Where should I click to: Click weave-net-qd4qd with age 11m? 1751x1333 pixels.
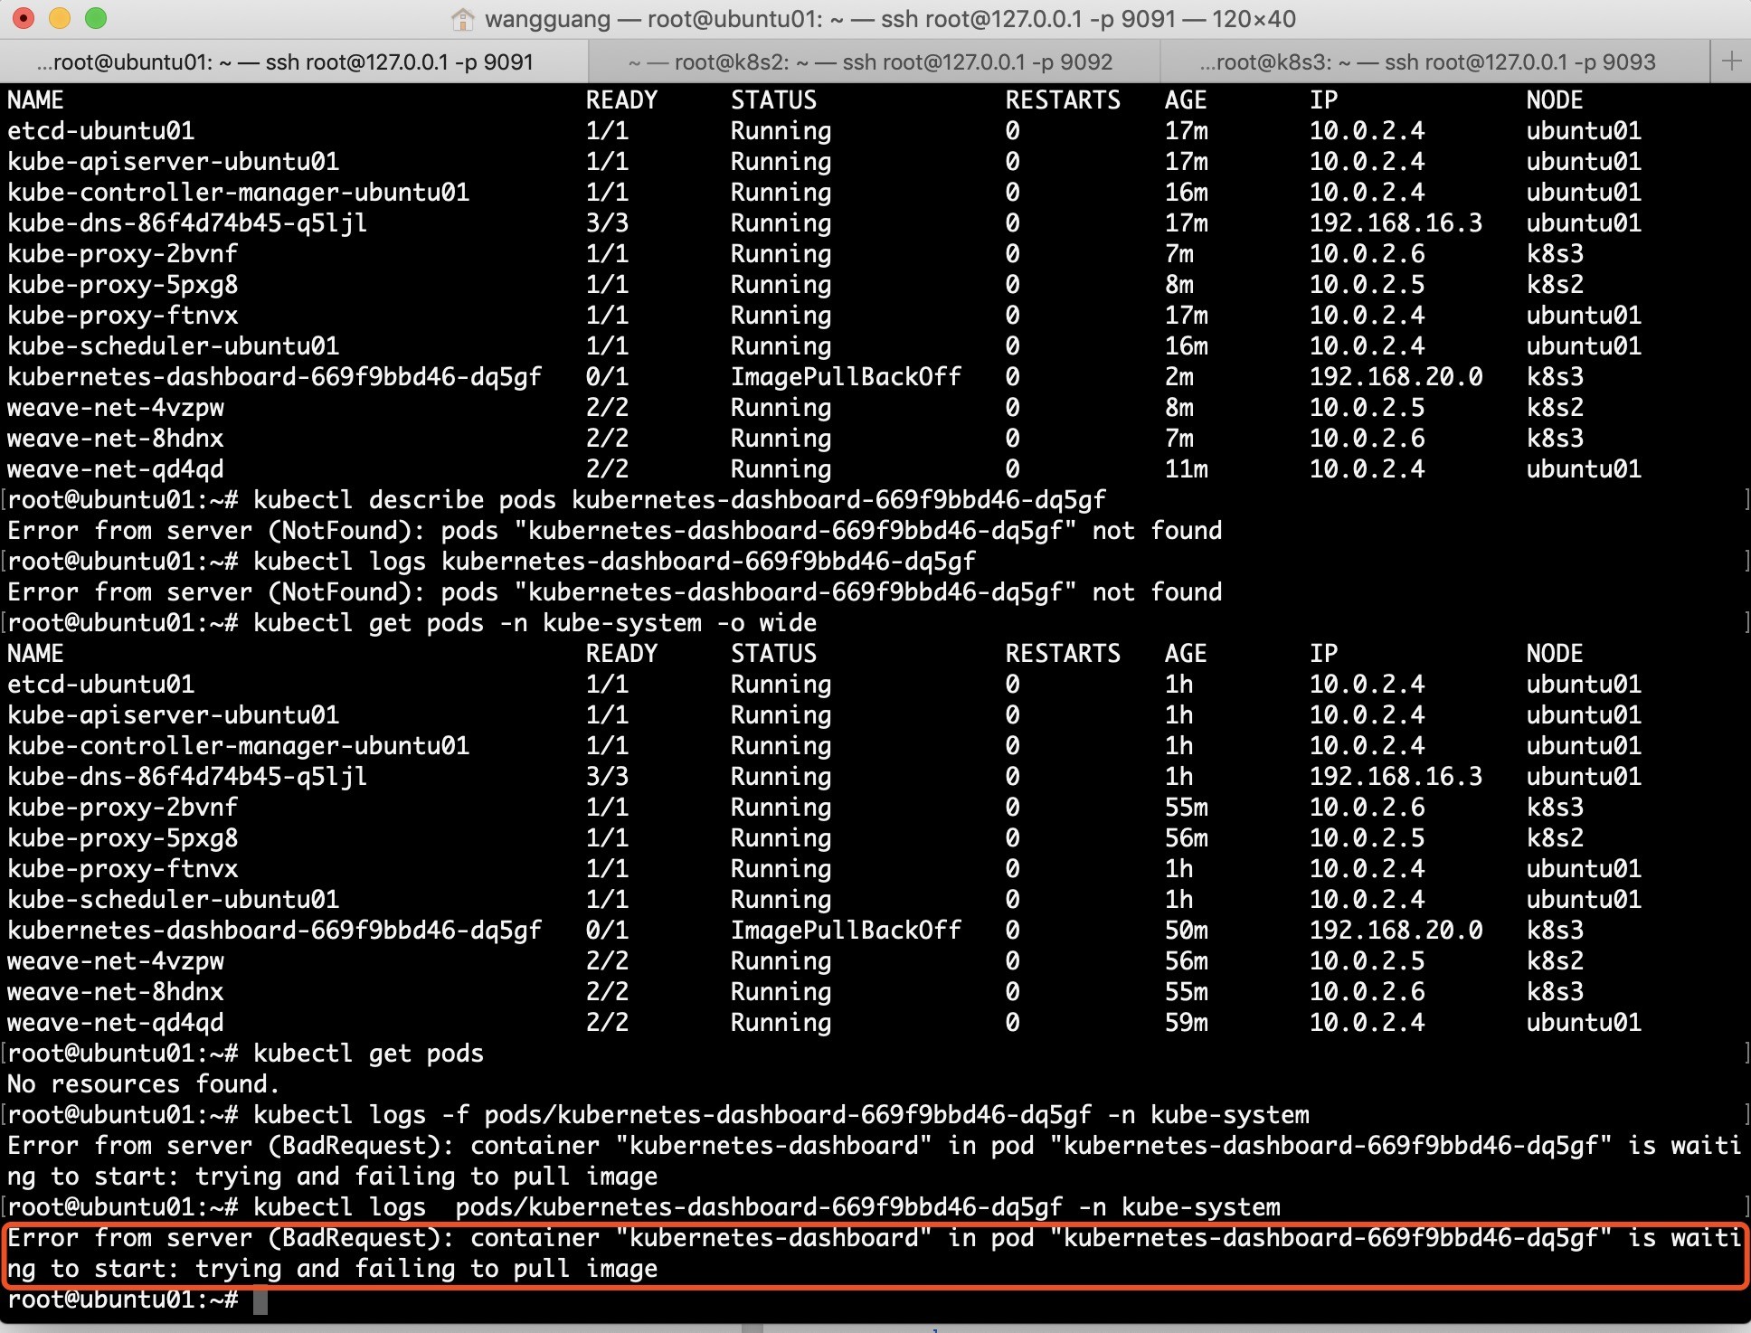pyautogui.click(x=115, y=469)
